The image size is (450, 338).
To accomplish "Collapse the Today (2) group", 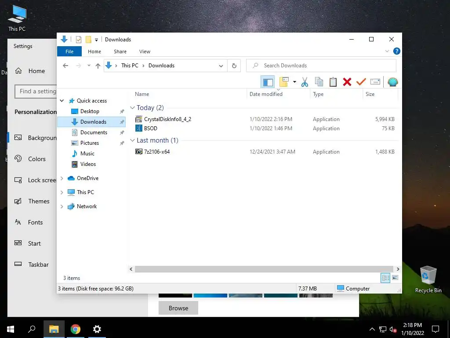I will 132,108.
